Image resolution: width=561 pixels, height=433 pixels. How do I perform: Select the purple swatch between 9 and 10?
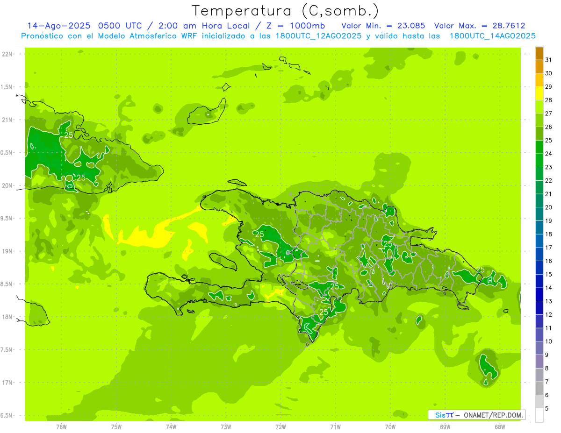point(539,348)
